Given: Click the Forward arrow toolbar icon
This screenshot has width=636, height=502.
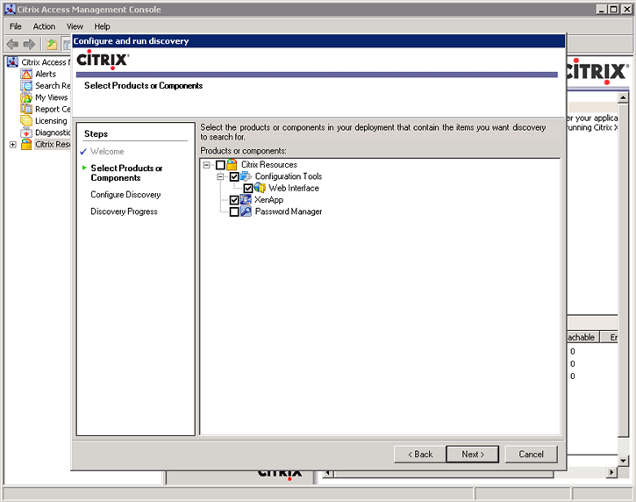Looking at the screenshot, I should click(29, 44).
